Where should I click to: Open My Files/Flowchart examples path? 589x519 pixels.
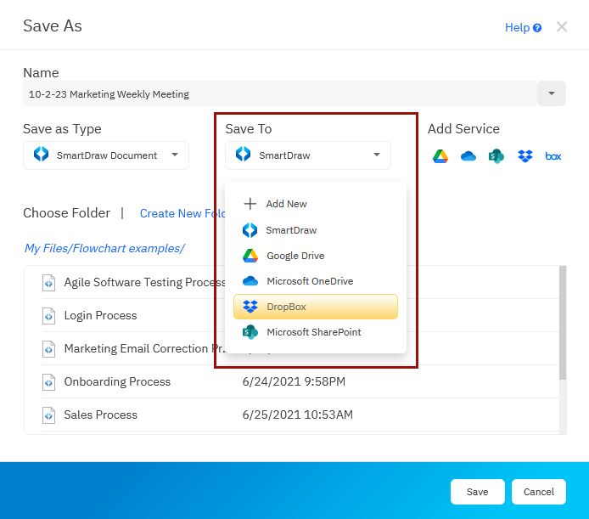click(104, 248)
